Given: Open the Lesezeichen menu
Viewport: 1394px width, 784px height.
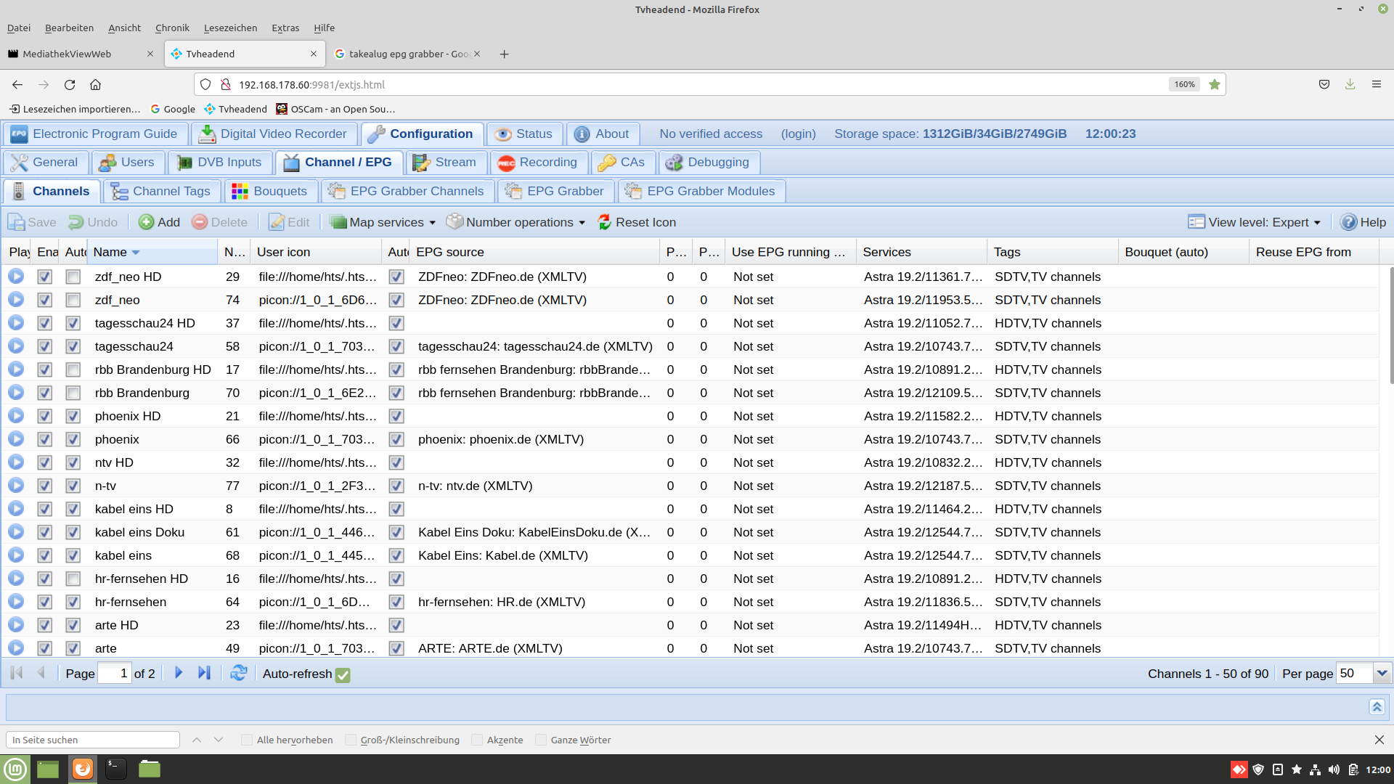Looking at the screenshot, I should [x=230, y=28].
